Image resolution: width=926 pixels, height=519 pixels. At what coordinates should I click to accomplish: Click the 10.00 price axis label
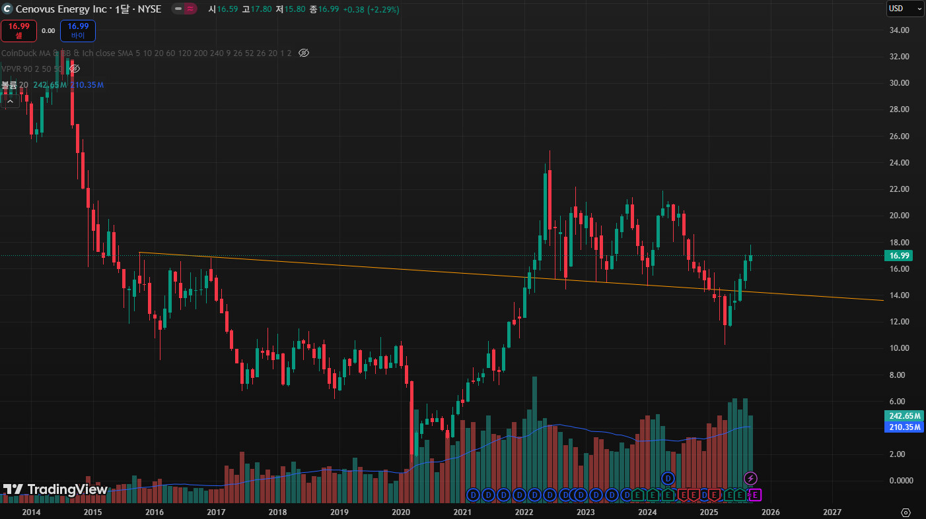point(900,348)
